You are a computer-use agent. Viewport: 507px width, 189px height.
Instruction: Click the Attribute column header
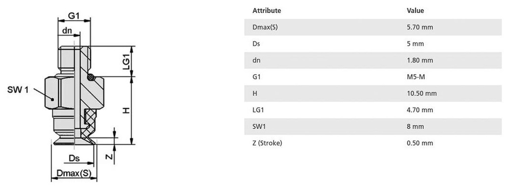click(x=266, y=11)
